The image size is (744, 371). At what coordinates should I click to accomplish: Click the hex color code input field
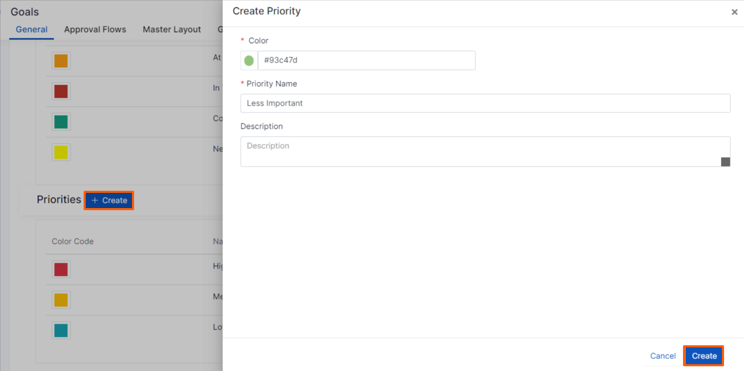click(x=366, y=60)
